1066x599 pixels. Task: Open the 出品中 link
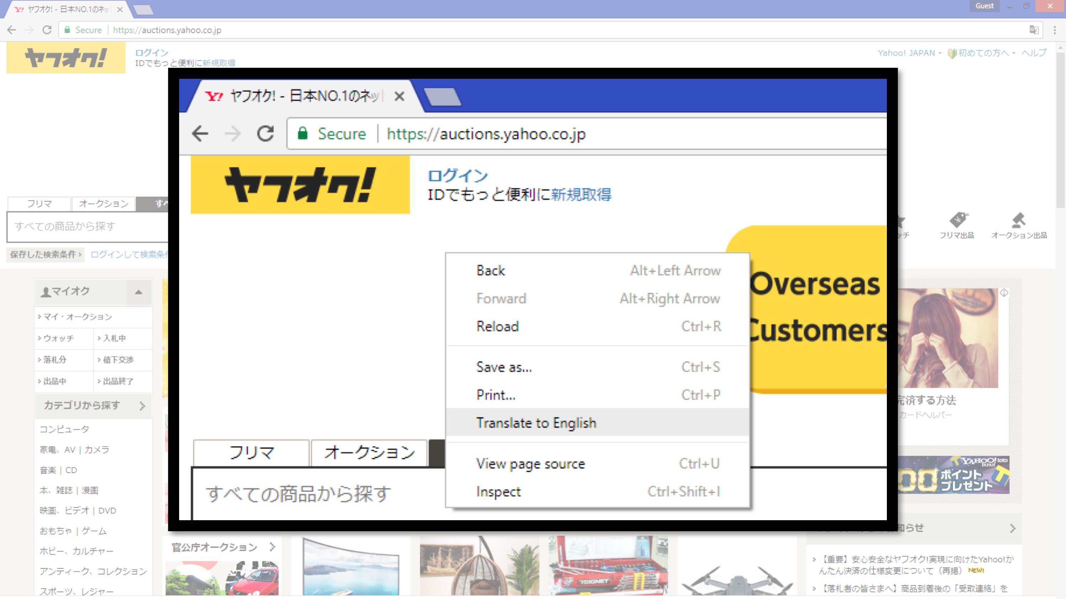[55, 381]
